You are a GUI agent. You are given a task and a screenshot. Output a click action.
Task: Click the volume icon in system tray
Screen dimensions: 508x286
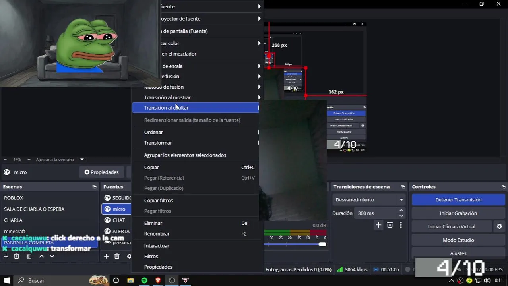(487, 280)
